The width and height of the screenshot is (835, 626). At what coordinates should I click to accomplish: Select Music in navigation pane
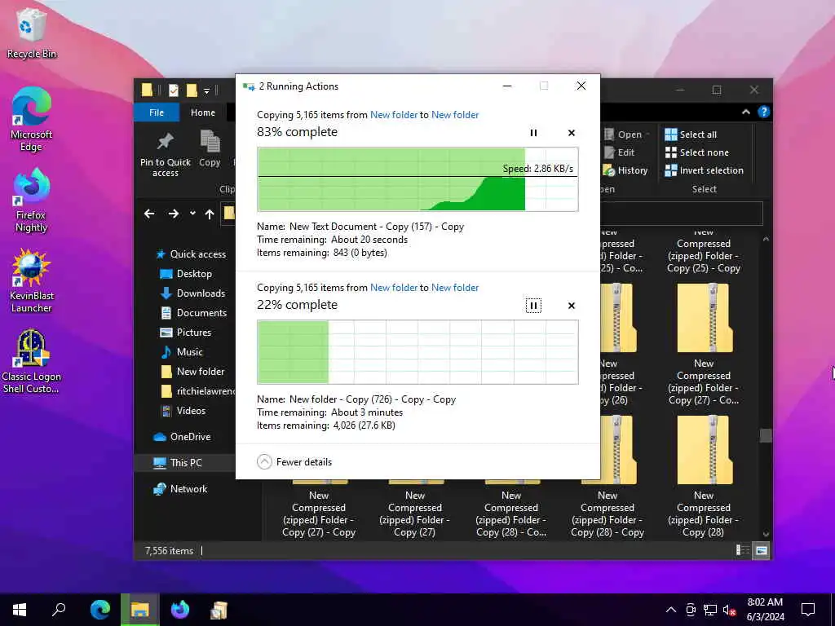pyautogui.click(x=182, y=352)
